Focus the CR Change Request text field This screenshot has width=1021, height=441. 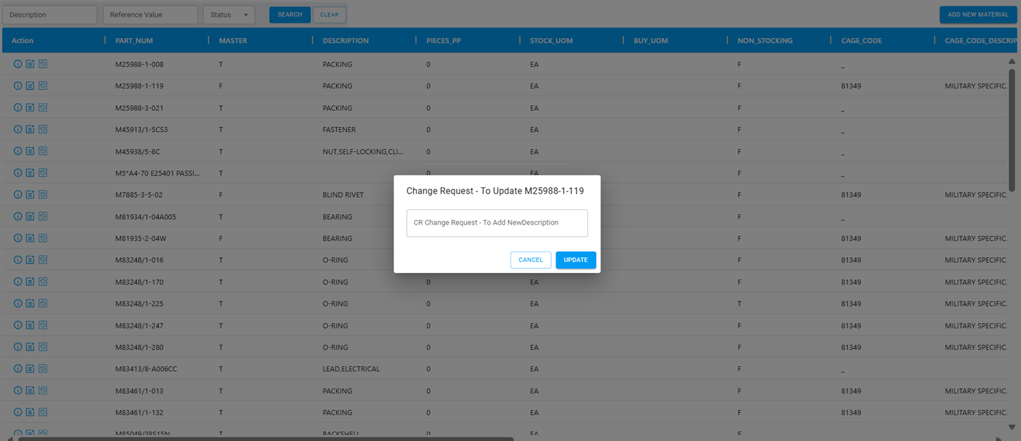pyautogui.click(x=497, y=223)
